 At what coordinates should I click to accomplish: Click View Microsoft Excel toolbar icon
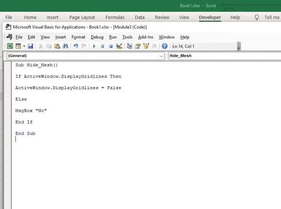pos(10,46)
